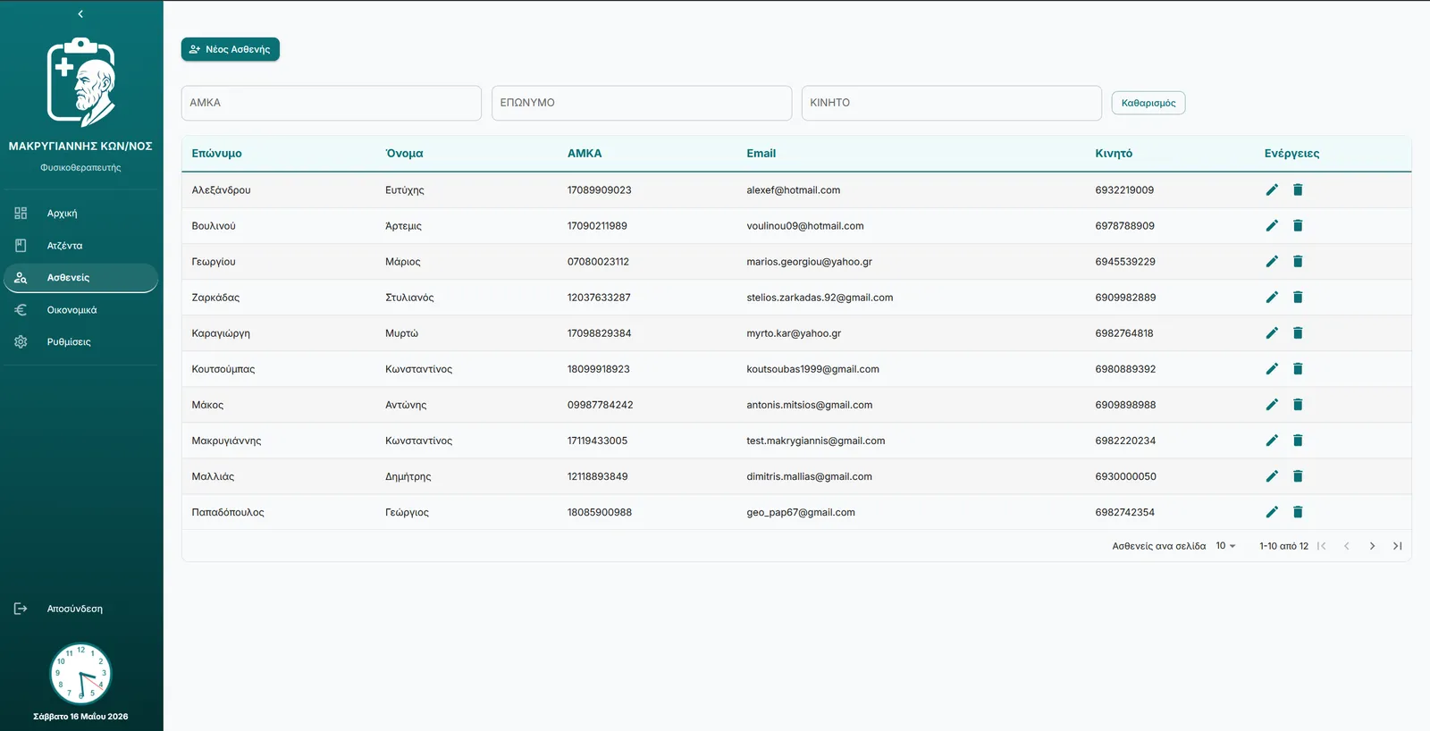1430x731 pixels.
Task: Open Ατζέντα in the sidebar
Action: (80, 246)
